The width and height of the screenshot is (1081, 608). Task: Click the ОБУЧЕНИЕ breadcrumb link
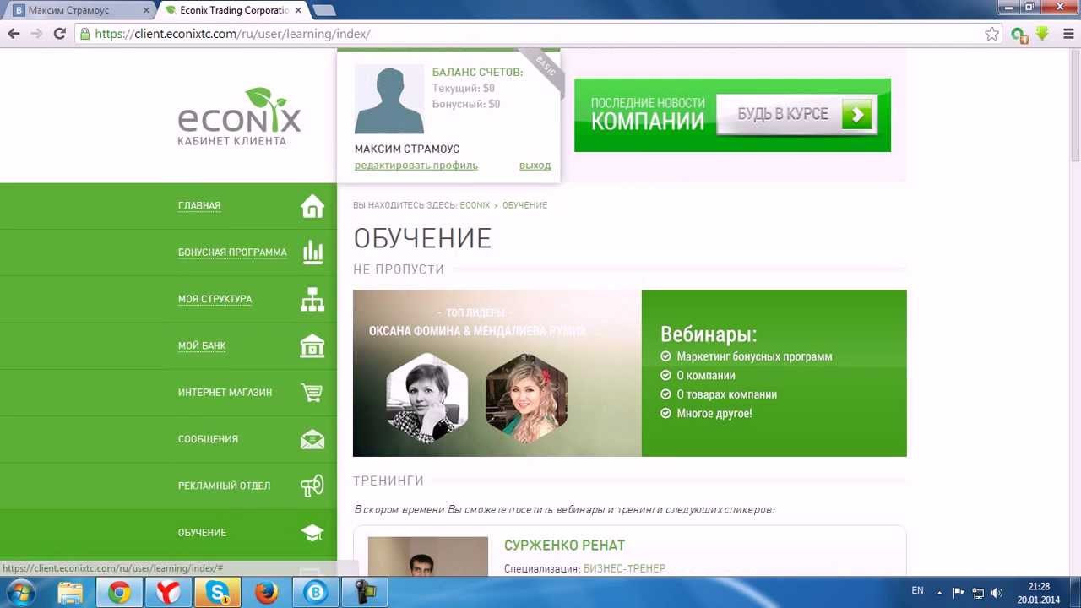click(x=524, y=205)
